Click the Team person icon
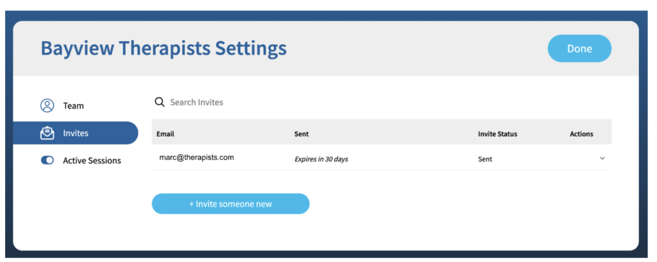The width and height of the screenshot is (657, 262). [x=47, y=106]
